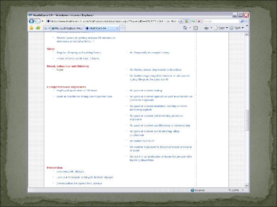Click the Add to Favorites icon
The image size is (277, 207).
click(38, 28)
